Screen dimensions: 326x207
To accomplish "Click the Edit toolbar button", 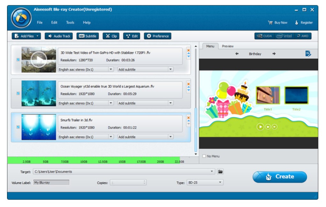I will pos(132,36).
